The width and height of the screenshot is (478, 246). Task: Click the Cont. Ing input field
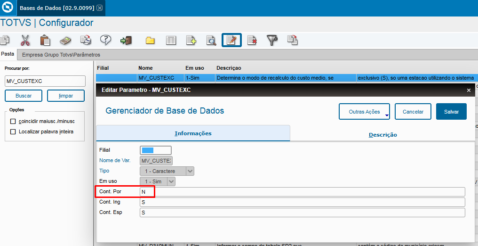[303, 202]
